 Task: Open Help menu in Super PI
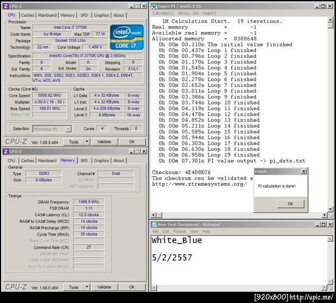209,13
